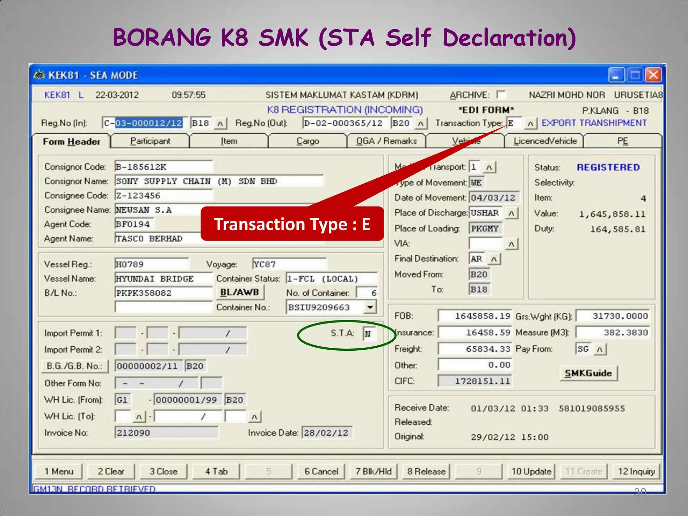
Task: Open Mode of Transport lookup arrow
Action: click(489, 167)
